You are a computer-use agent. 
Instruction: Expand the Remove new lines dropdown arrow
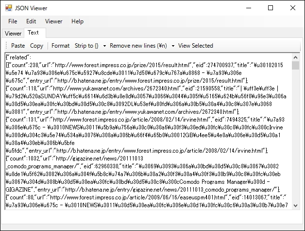pos(173,46)
